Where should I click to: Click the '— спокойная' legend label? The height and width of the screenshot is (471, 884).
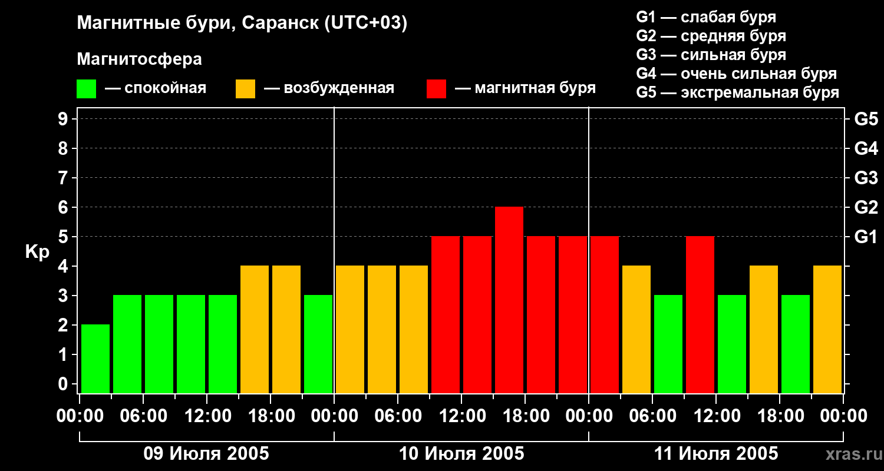(156, 88)
